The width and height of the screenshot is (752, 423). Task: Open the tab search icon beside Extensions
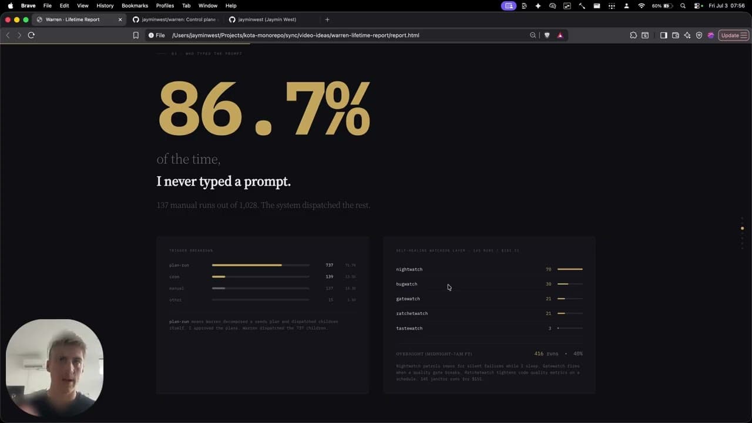pos(645,35)
